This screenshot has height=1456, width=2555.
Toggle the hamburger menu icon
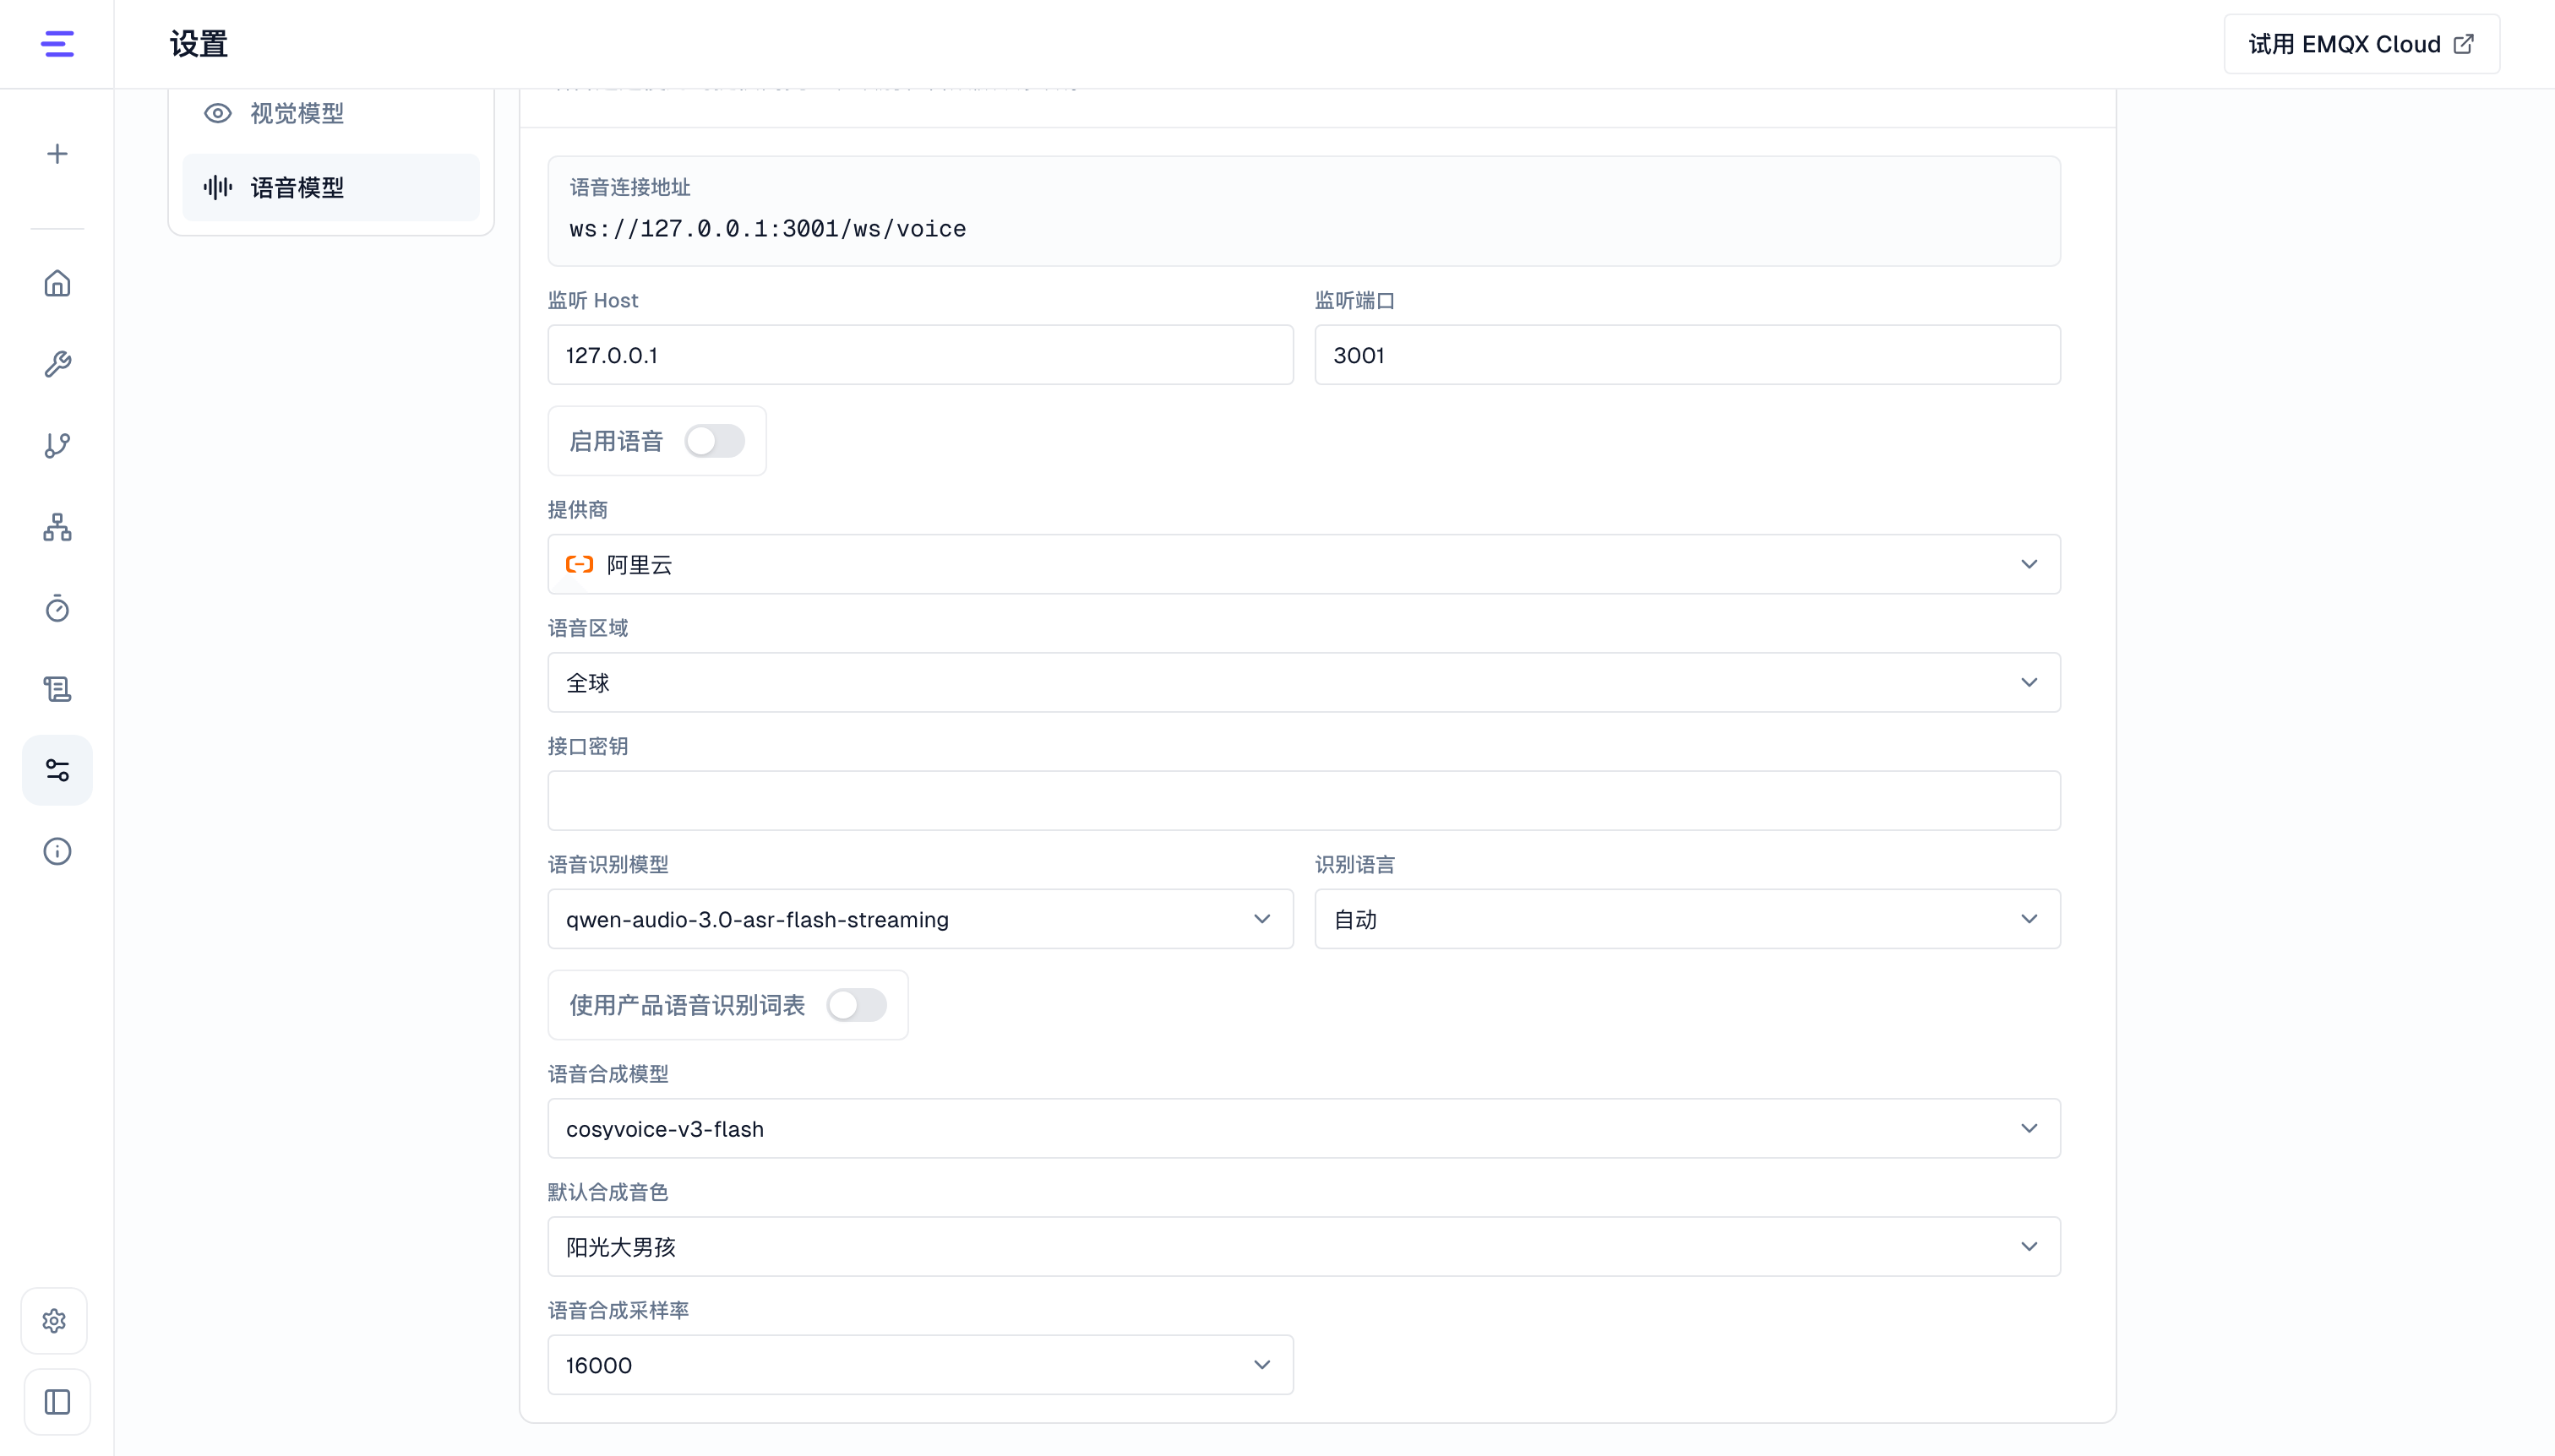click(x=57, y=44)
